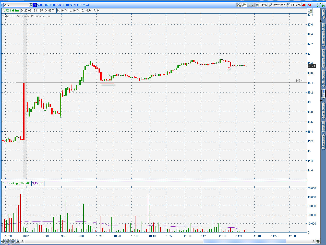The width and height of the screenshot is (326, 245).
Task: Open the studies quick-edit icon beside the wrench
Action: point(239,5)
